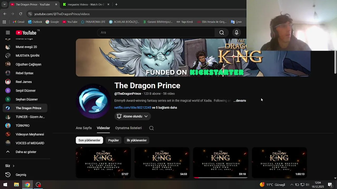337x189 pixels.
Task: Expand channel description with ...devamı
Action: [240, 101]
